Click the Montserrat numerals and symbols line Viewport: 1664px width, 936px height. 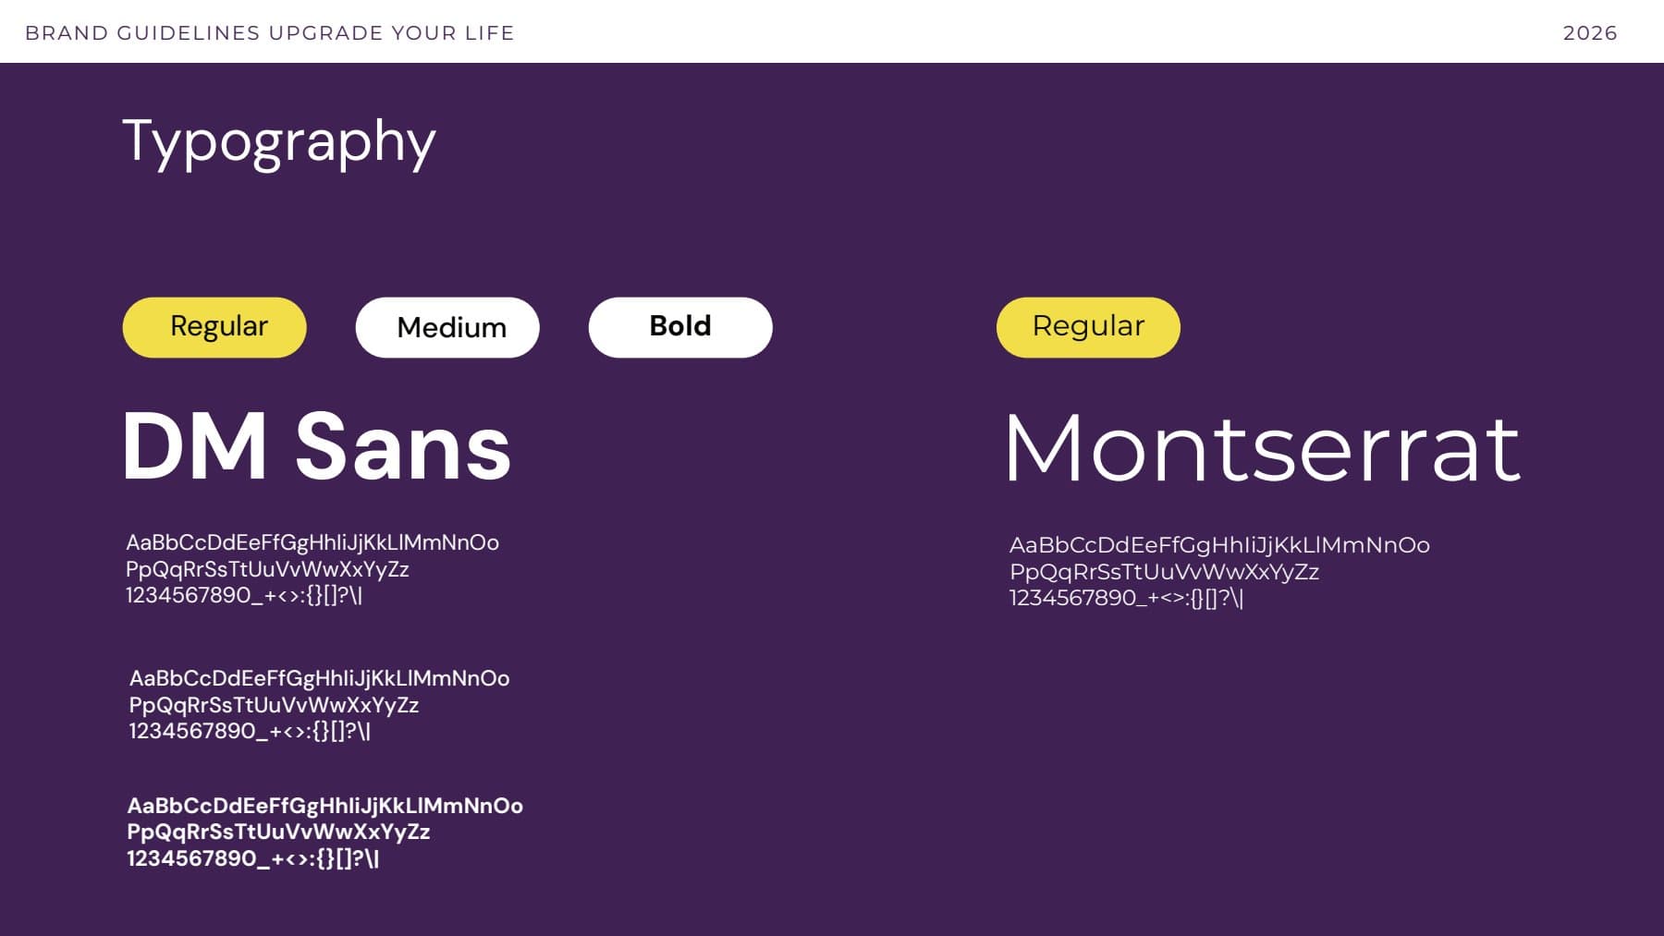[x=1126, y=599]
